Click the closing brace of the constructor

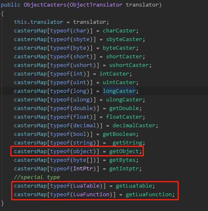click(x=2, y=203)
